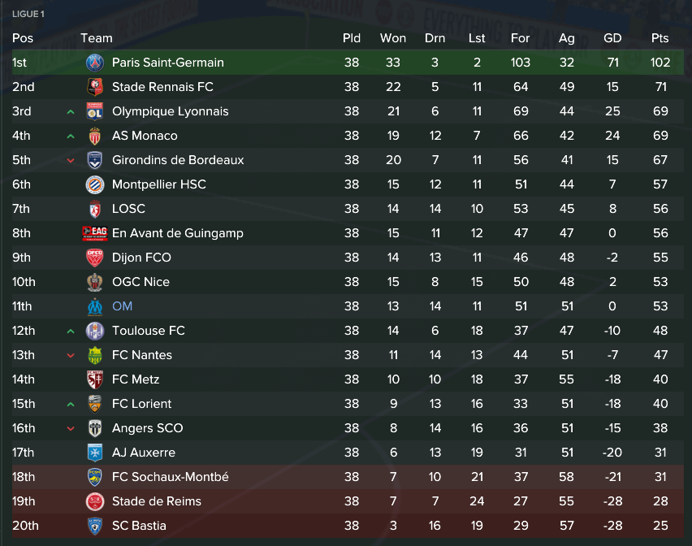
Task: Click green up arrow beside Toulouse FC
Action: tap(71, 331)
